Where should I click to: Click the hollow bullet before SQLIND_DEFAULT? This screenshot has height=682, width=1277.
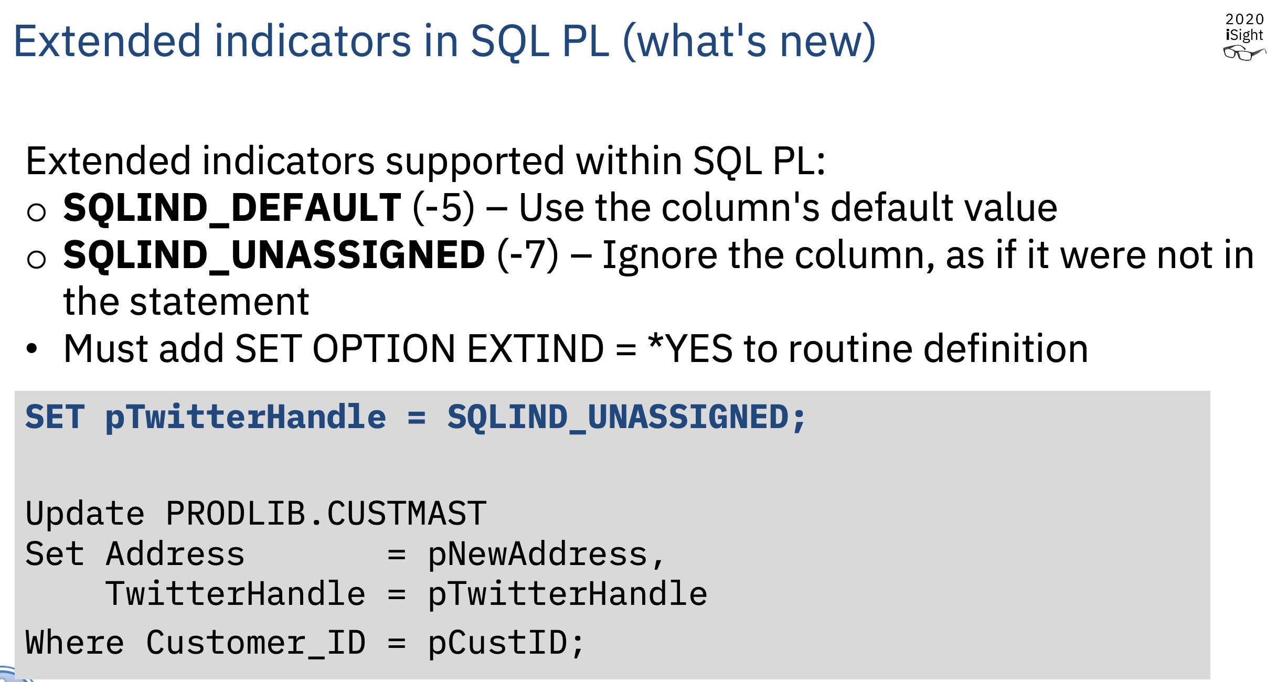click(x=36, y=212)
